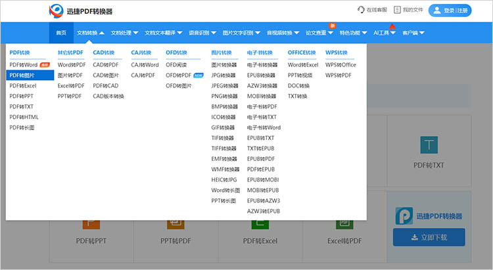Click the 立即下载 download button
This screenshot has height=270, width=493.
(429, 237)
